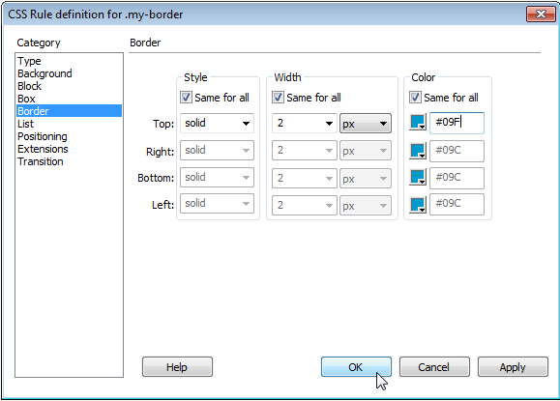
Task: Focus the Top color hex field
Action: click(x=457, y=123)
